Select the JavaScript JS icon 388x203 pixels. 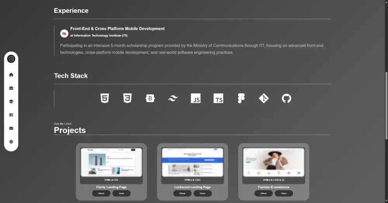(x=196, y=98)
